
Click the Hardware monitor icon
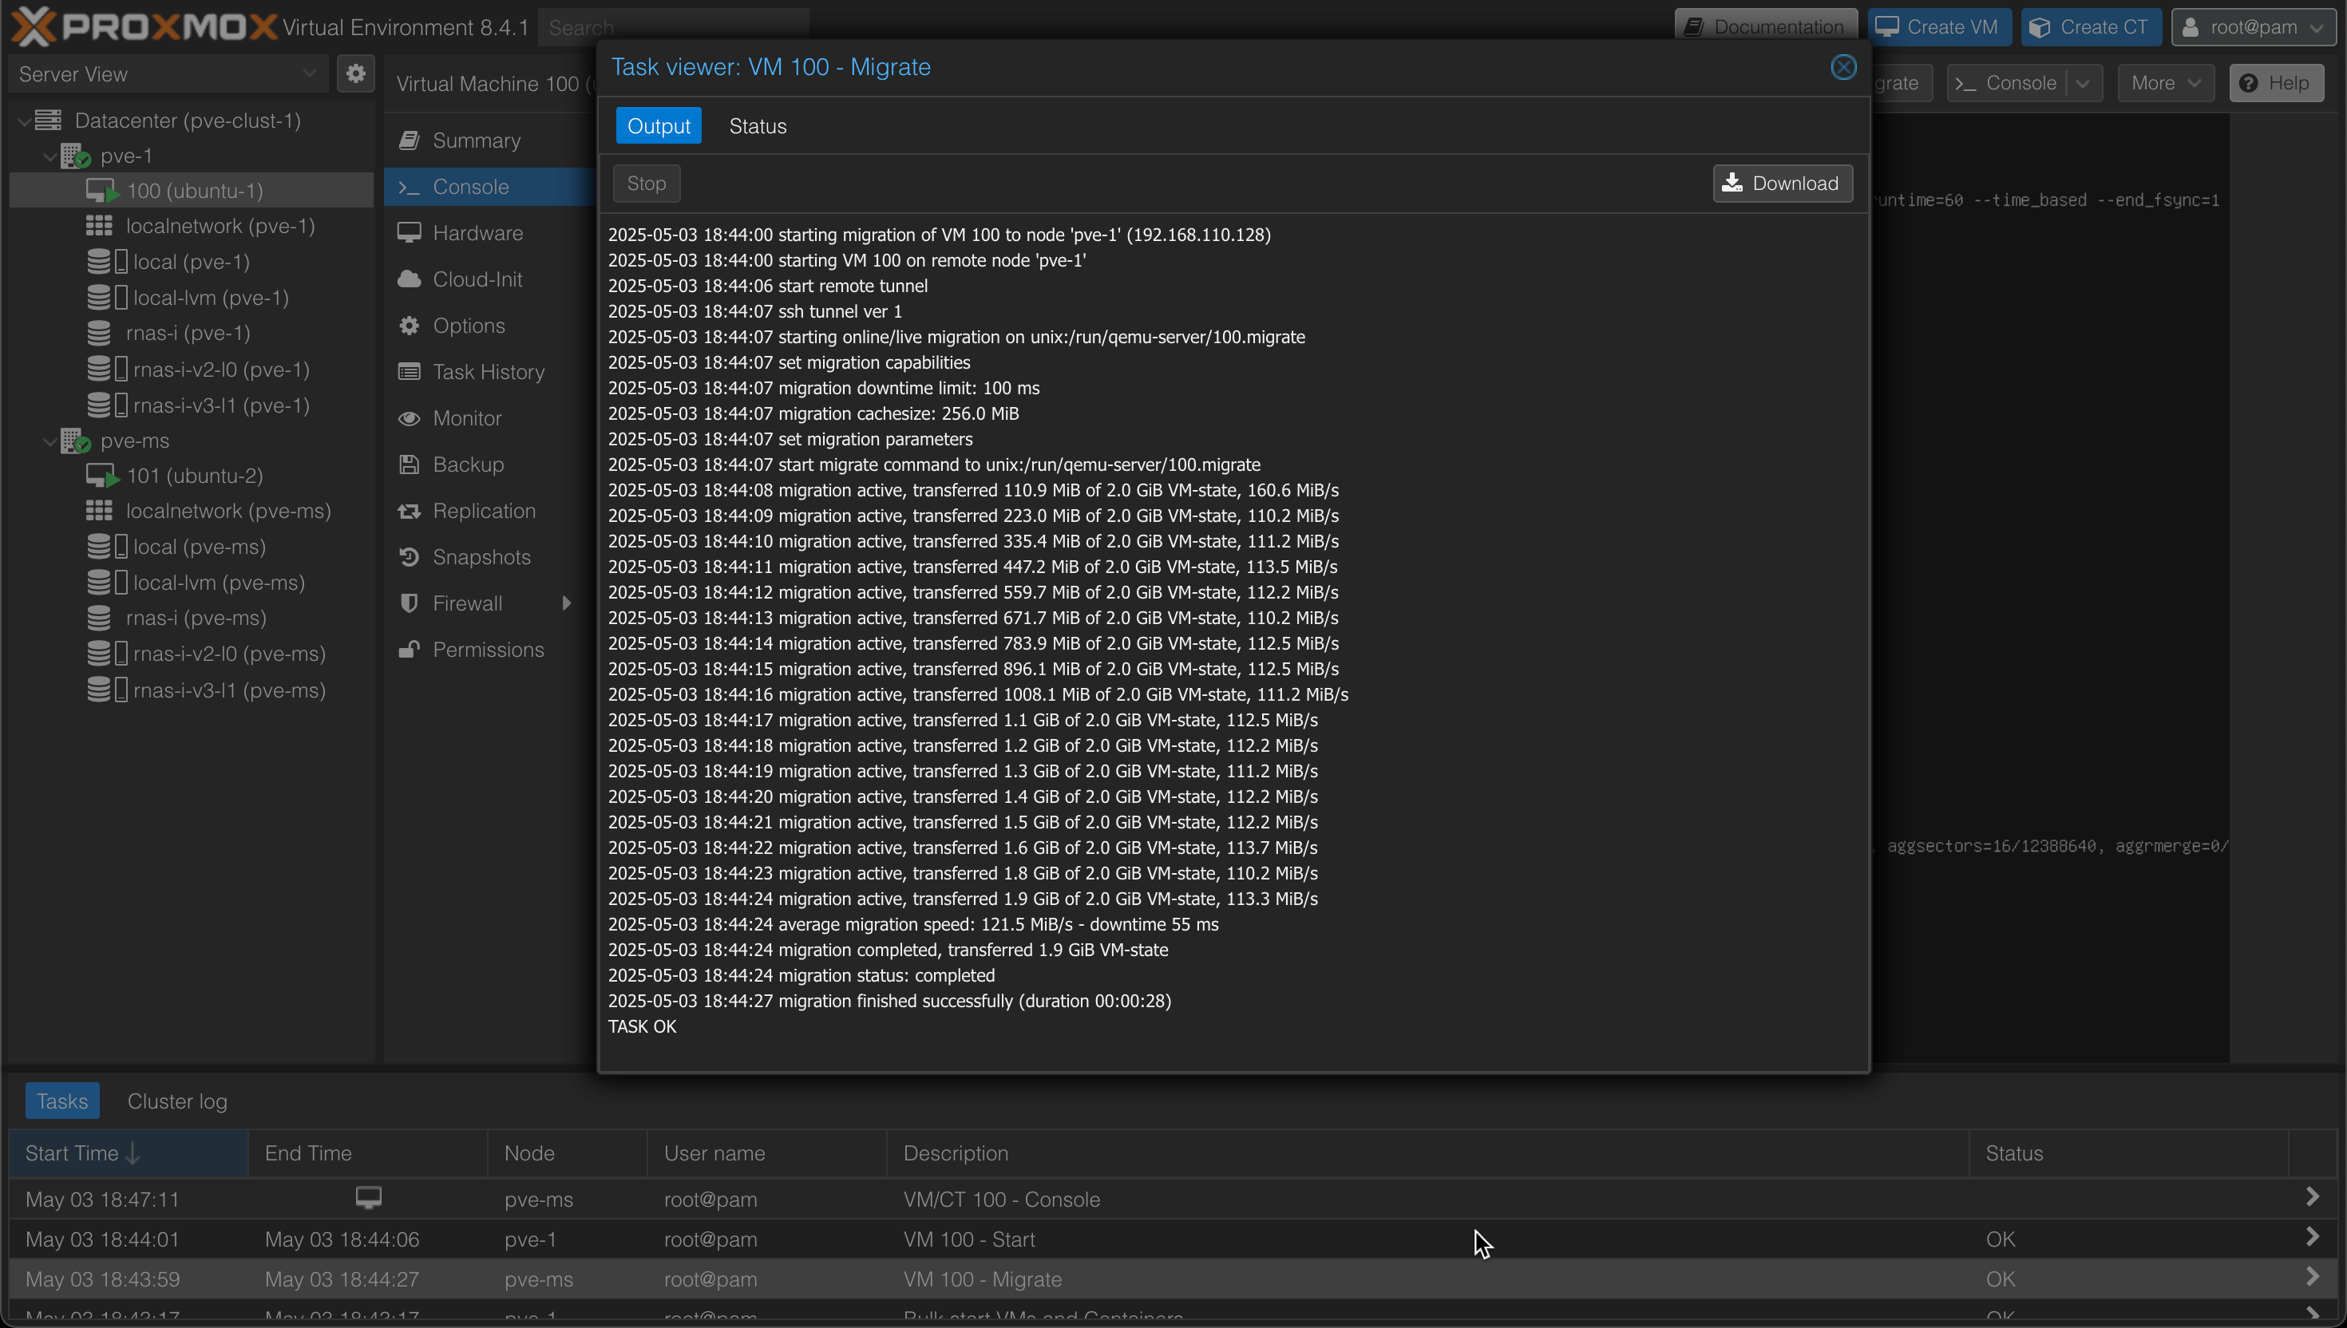[x=409, y=232]
